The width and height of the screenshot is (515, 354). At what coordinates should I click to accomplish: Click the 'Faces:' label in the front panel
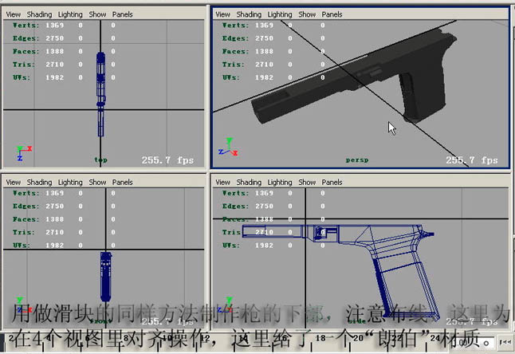pos(26,219)
